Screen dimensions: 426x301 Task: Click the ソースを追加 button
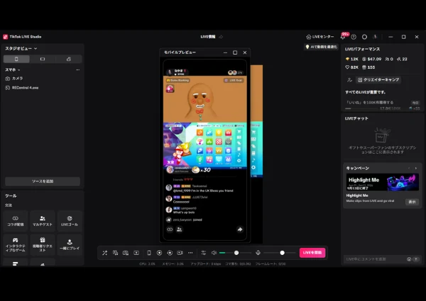point(43,181)
